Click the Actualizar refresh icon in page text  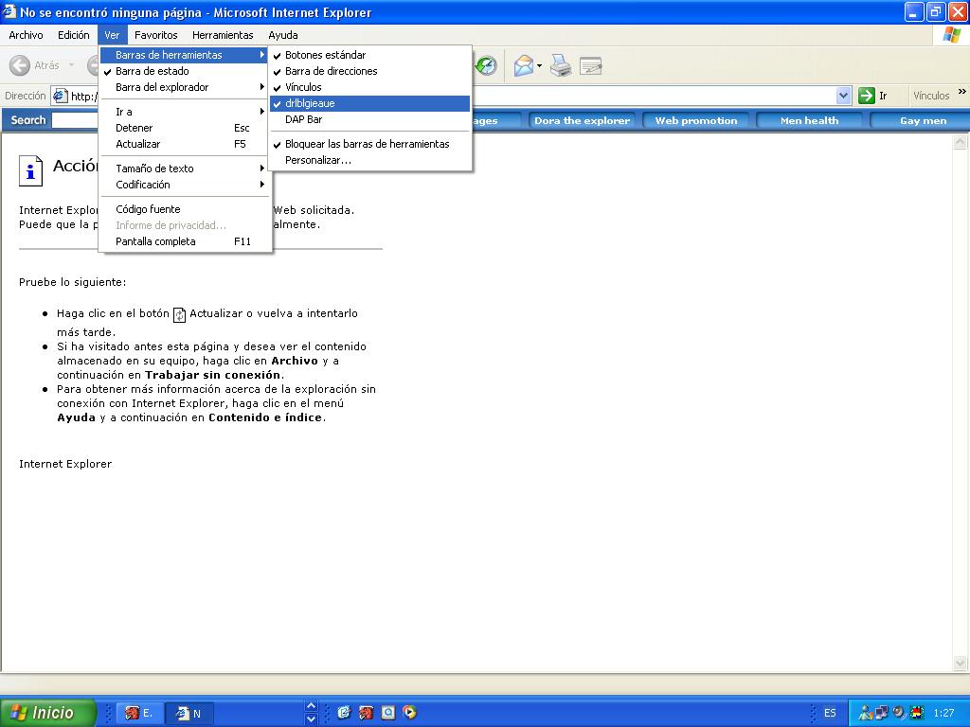coord(179,314)
